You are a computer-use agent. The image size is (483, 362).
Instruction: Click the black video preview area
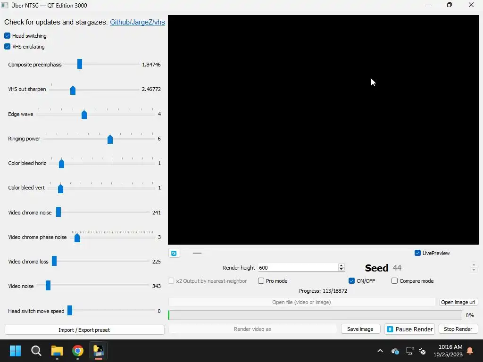coord(323,130)
